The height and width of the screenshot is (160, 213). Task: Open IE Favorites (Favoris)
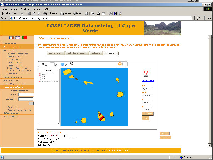(65, 14)
